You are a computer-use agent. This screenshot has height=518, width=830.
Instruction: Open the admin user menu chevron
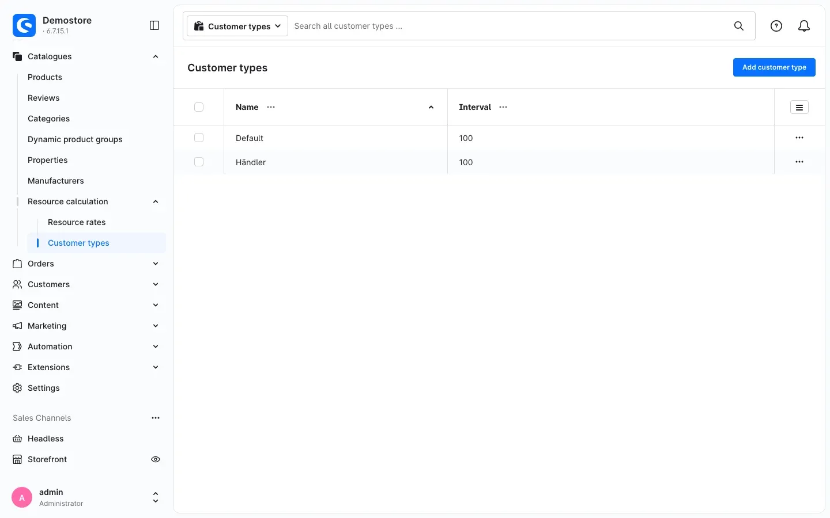pos(156,497)
